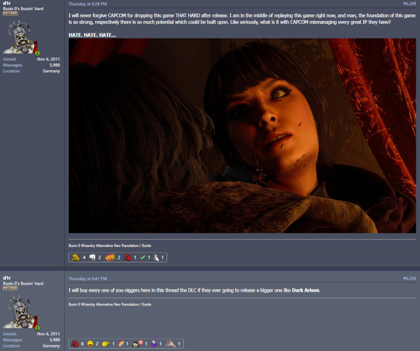Click the gold pile reaction on post #6,249
The image size is (420, 351).
pos(76,258)
